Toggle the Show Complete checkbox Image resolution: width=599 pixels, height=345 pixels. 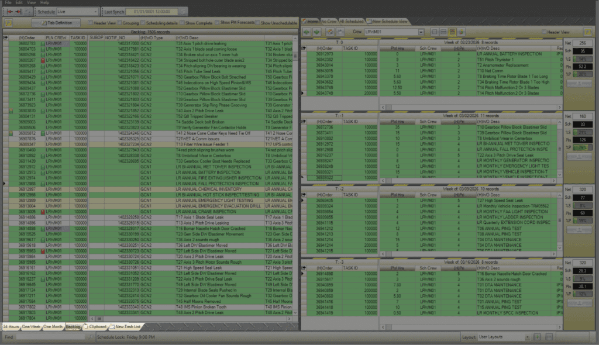tap(181, 22)
